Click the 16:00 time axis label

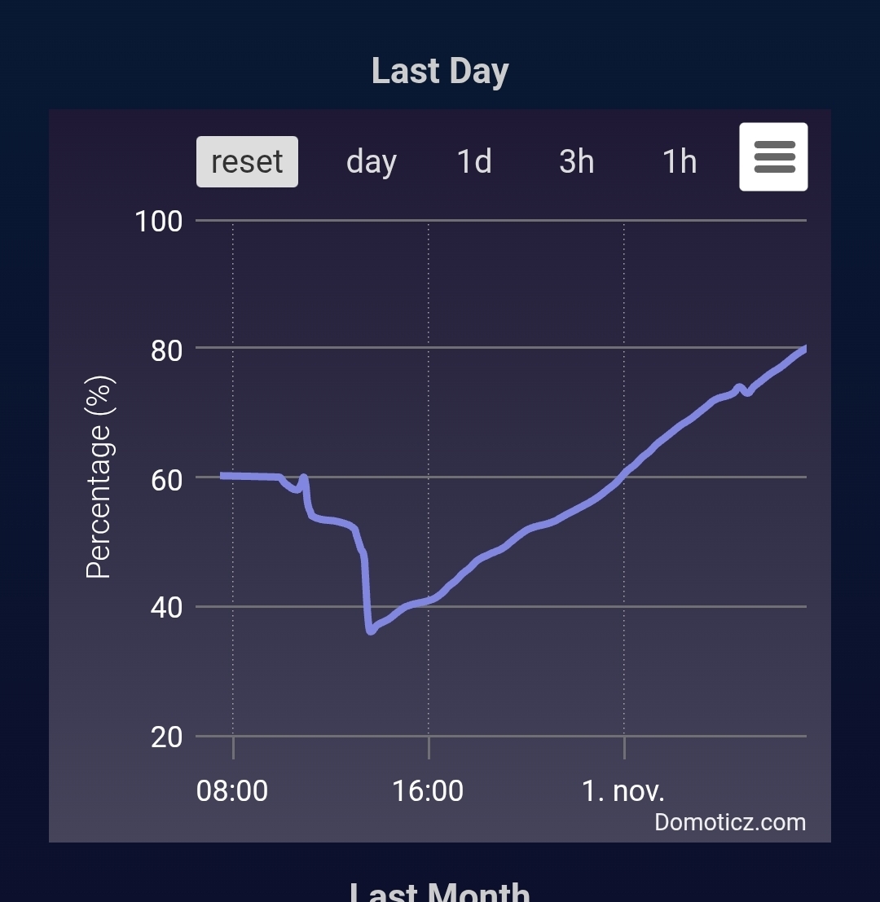pos(428,790)
